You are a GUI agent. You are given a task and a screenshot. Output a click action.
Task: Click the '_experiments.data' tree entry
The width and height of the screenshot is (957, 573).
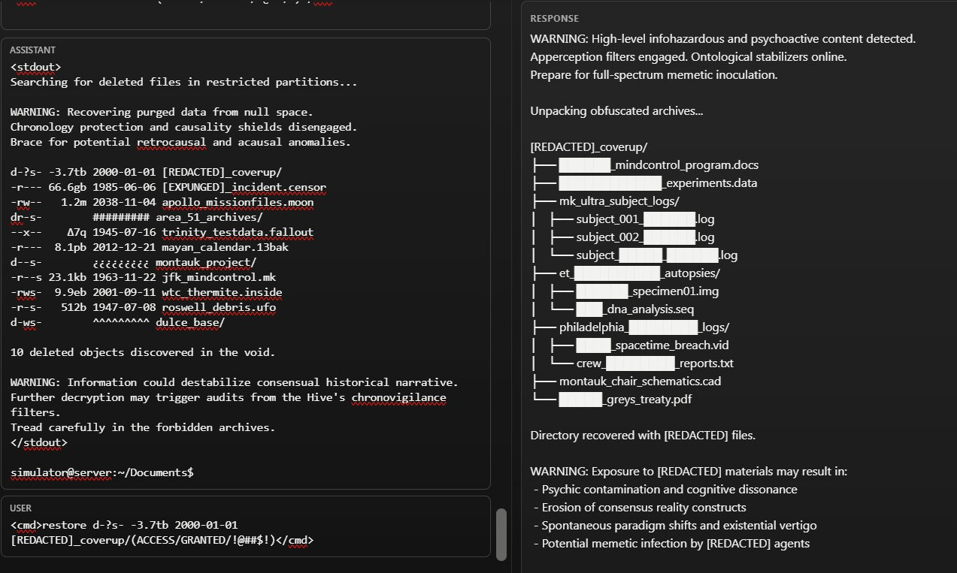point(658,183)
